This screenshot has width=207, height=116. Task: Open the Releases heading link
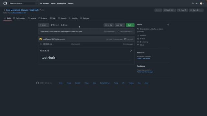click(141, 53)
